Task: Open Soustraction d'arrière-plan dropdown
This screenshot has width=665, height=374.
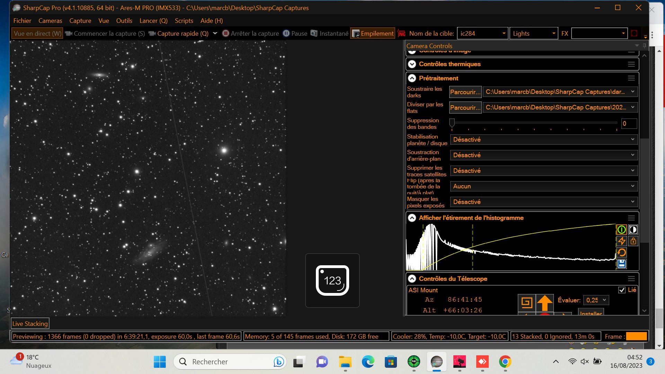Action: pos(544,155)
